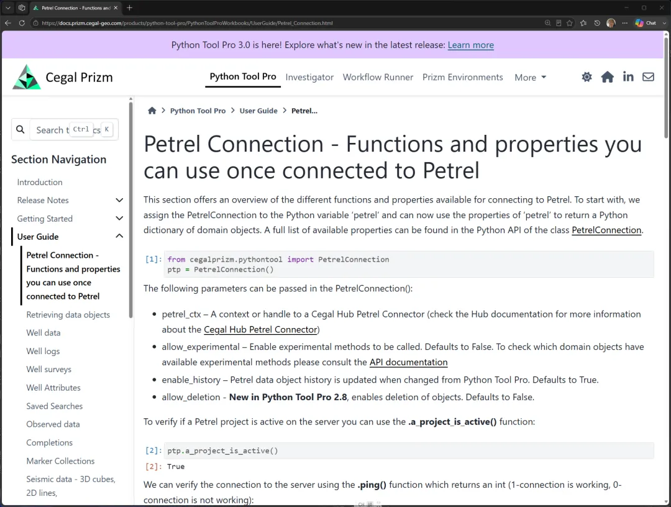671x507 pixels.
Task: Open Well Attributes page
Action: [53, 388]
